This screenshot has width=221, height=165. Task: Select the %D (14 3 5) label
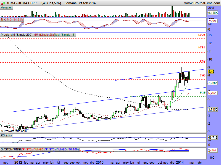pos(15,20)
